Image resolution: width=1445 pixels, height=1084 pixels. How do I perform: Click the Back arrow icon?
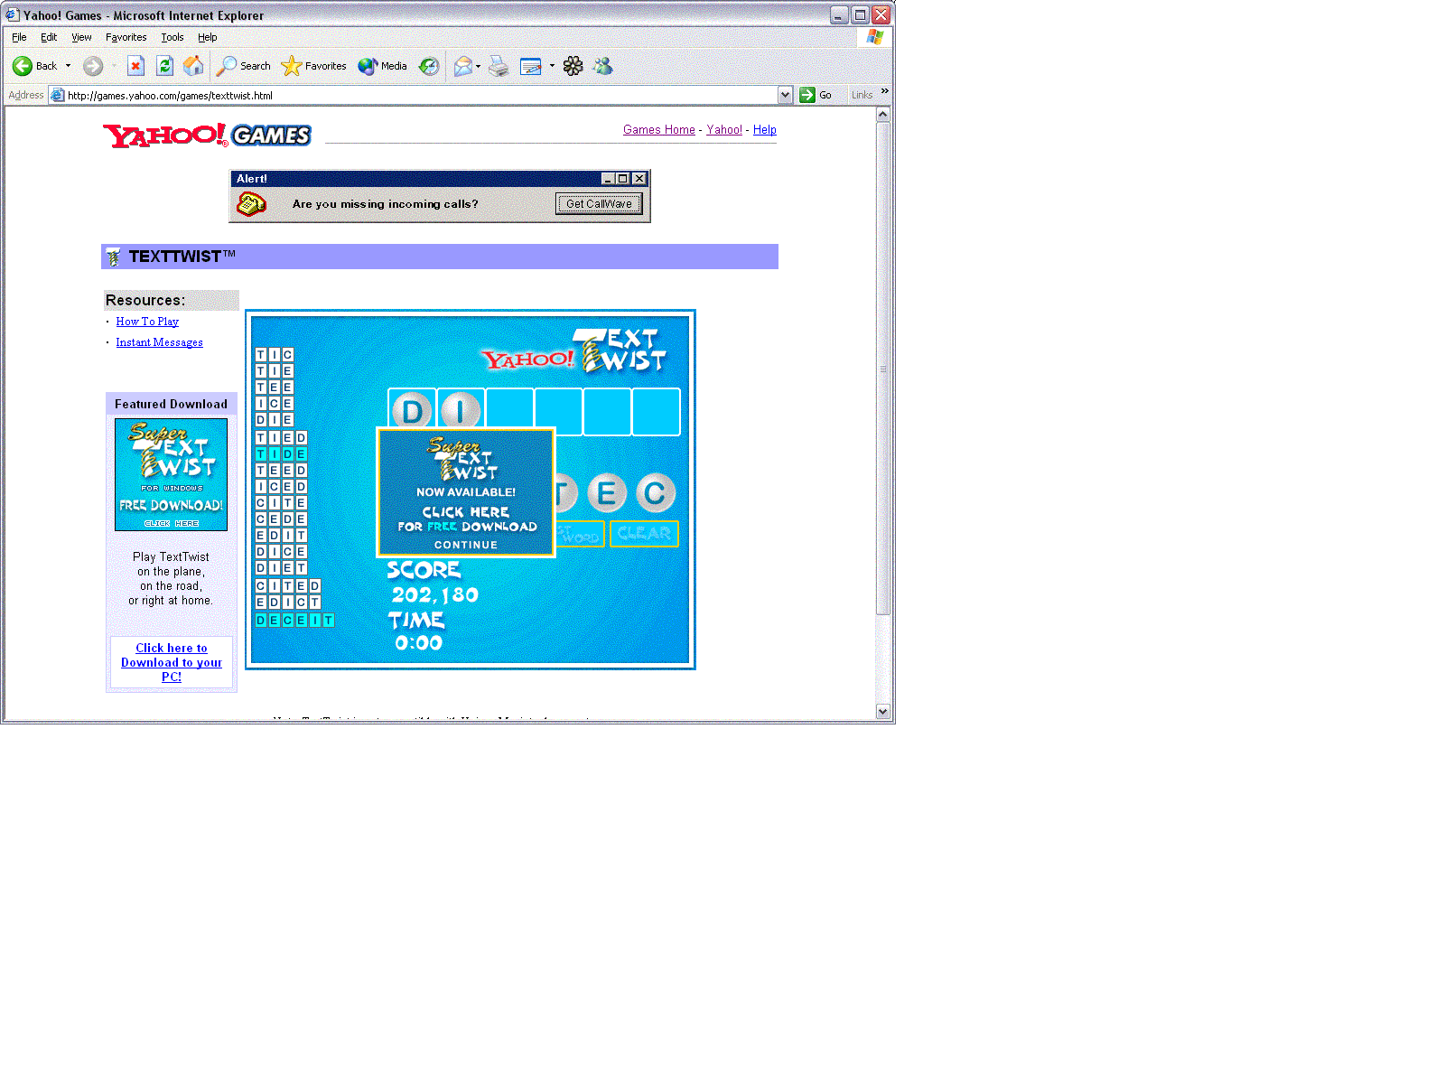(23, 66)
